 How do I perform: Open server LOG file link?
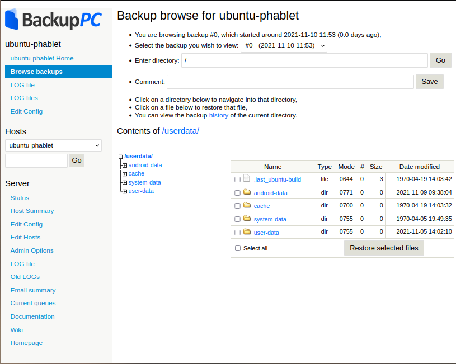(x=22, y=264)
